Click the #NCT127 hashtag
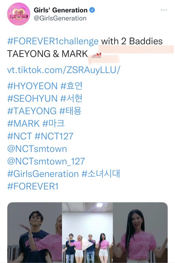Screen dimensions: 175x263 pyautogui.click(x=54, y=136)
